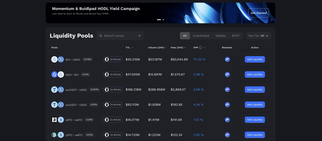The height and width of the screenshot is (141, 322).
Task: Click the $166.216M TVL value
Action: point(133,90)
